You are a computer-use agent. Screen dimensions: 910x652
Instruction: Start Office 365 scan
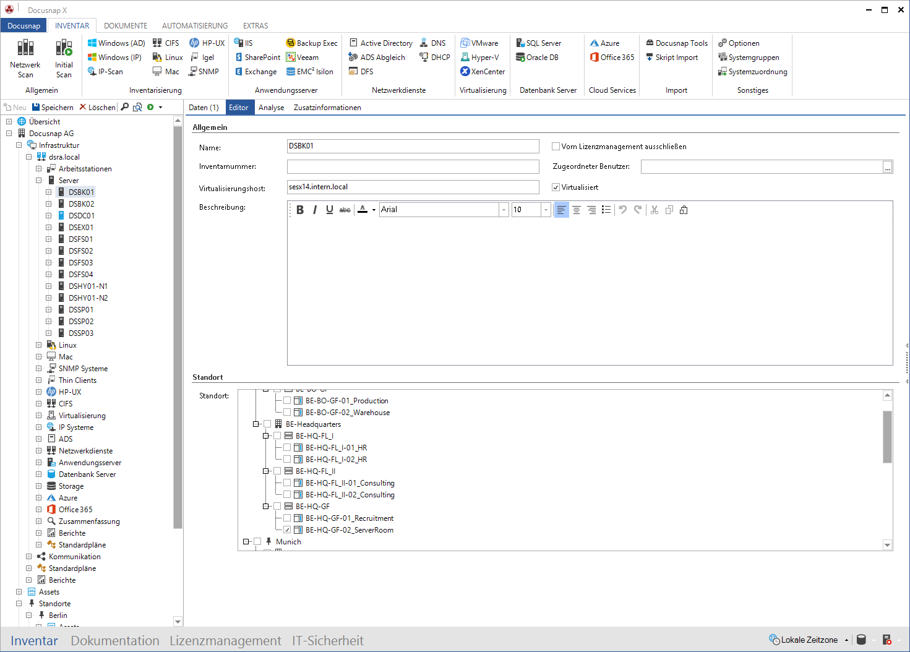tap(612, 58)
